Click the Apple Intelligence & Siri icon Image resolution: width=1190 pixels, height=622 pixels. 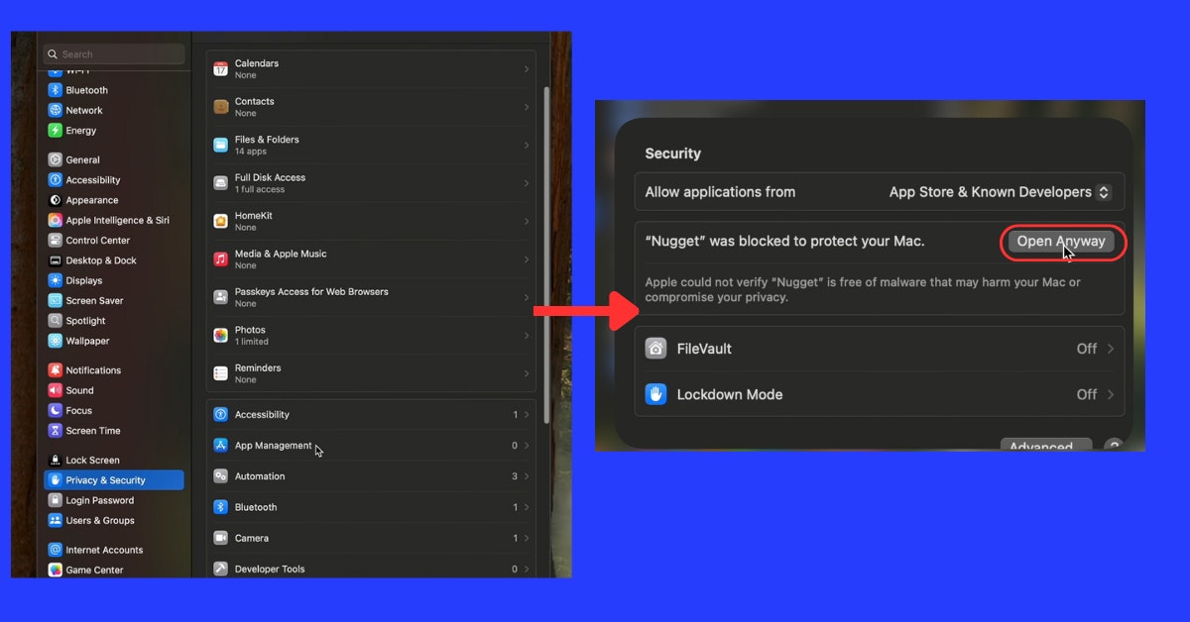54,220
